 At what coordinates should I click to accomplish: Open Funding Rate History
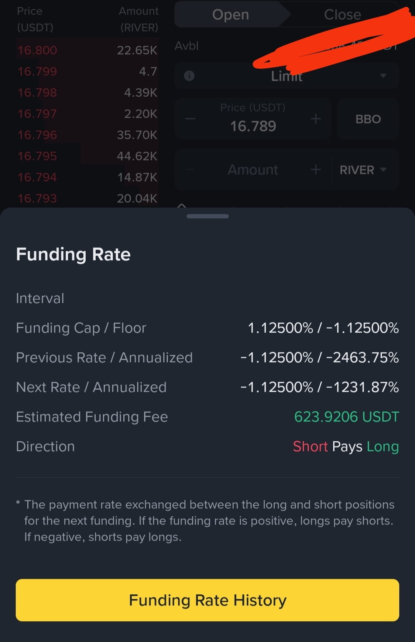207,600
